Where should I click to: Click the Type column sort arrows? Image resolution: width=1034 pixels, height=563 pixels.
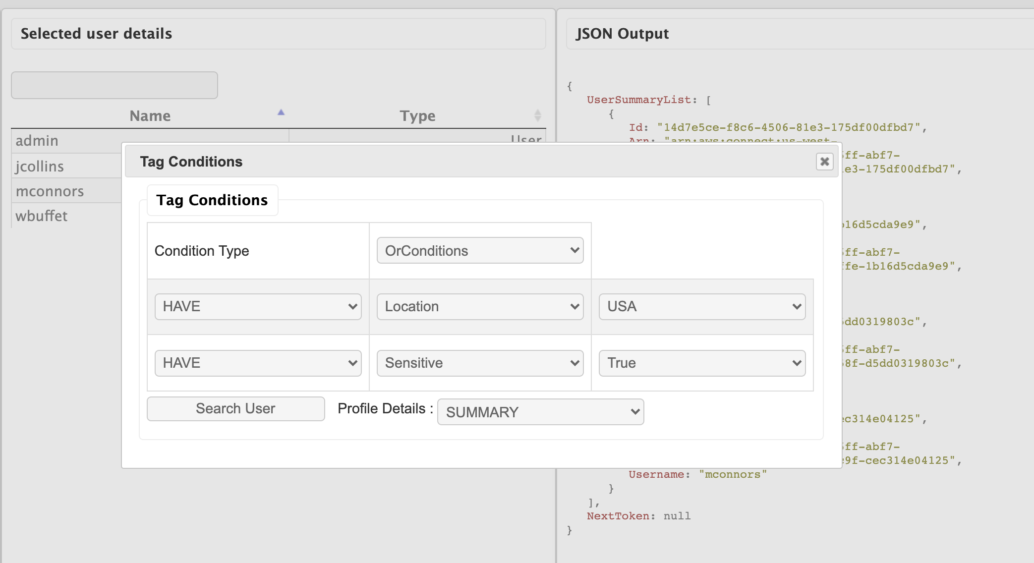[537, 115]
